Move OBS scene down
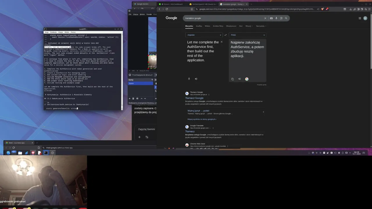Image resolution: width=372 pixels, height=209 pixels. point(146,98)
